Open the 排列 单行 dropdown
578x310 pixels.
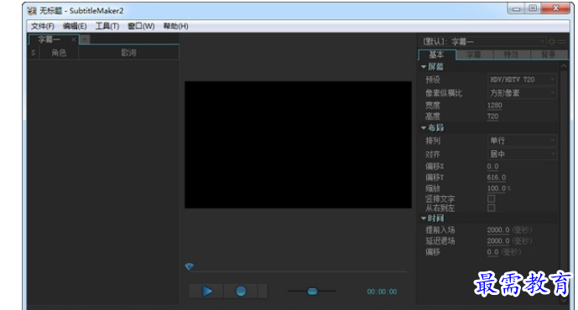click(522, 141)
